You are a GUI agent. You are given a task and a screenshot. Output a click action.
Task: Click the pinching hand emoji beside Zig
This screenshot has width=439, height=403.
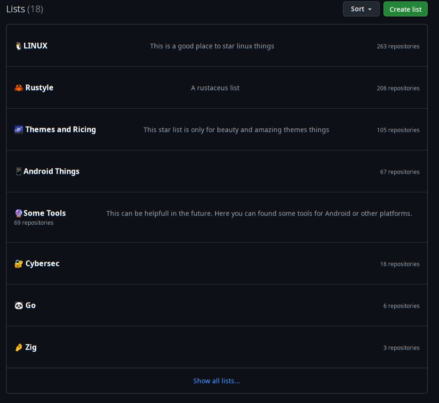coord(19,348)
